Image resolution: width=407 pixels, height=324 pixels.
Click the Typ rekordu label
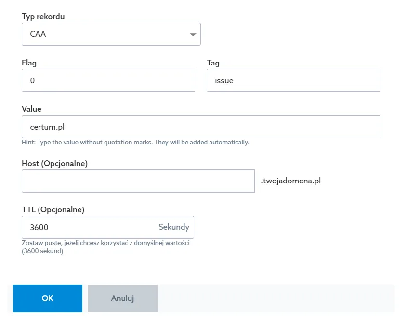point(43,16)
